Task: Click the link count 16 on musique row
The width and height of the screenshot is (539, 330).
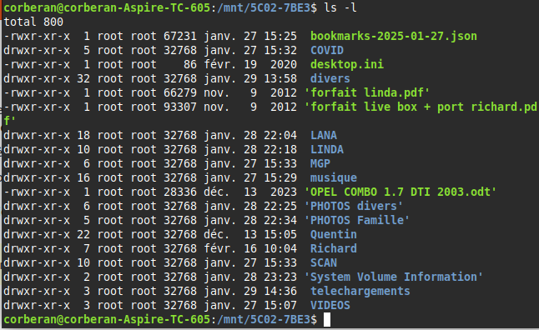Action: click(x=83, y=177)
